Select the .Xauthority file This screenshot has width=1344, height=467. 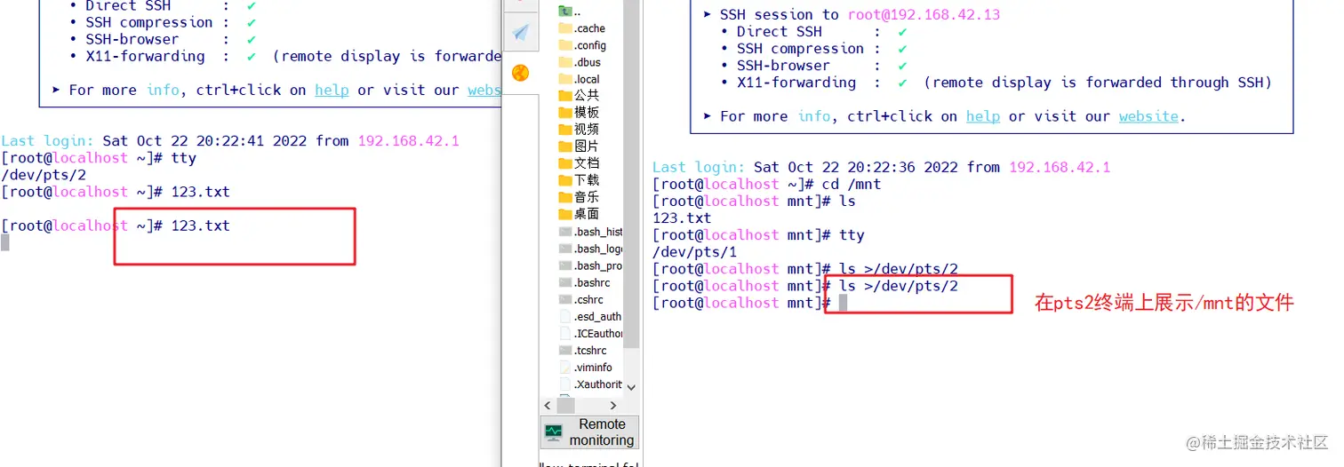click(x=591, y=384)
